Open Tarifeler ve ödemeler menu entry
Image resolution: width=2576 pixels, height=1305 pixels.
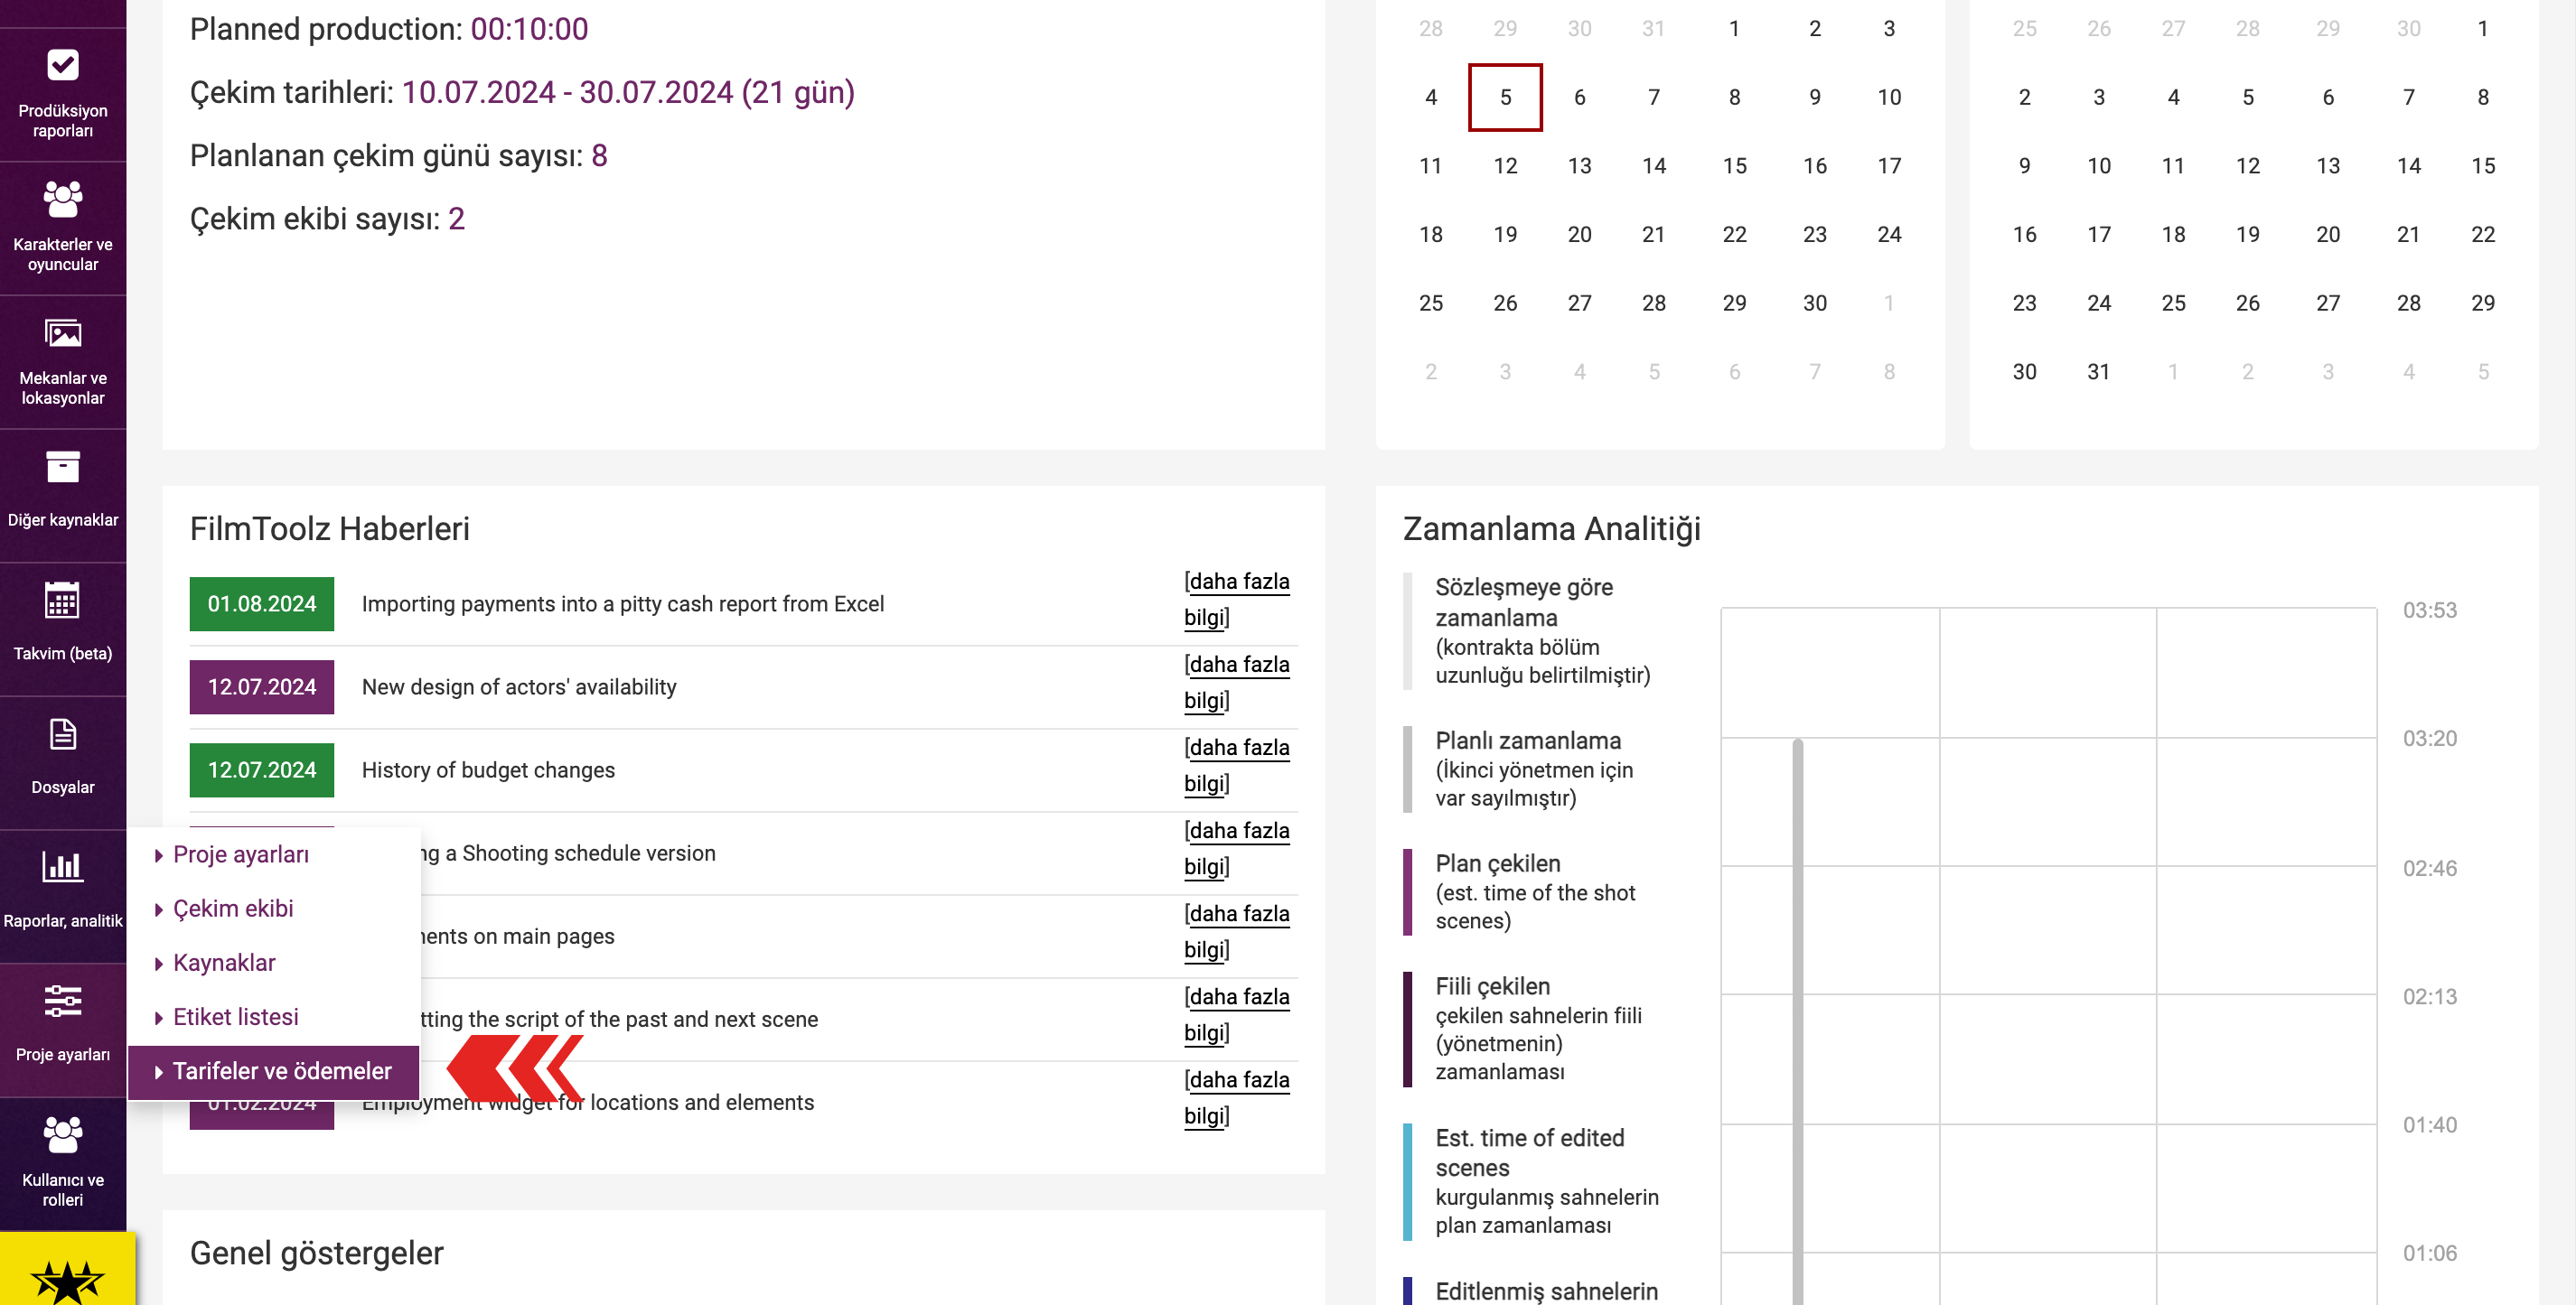click(274, 1071)
